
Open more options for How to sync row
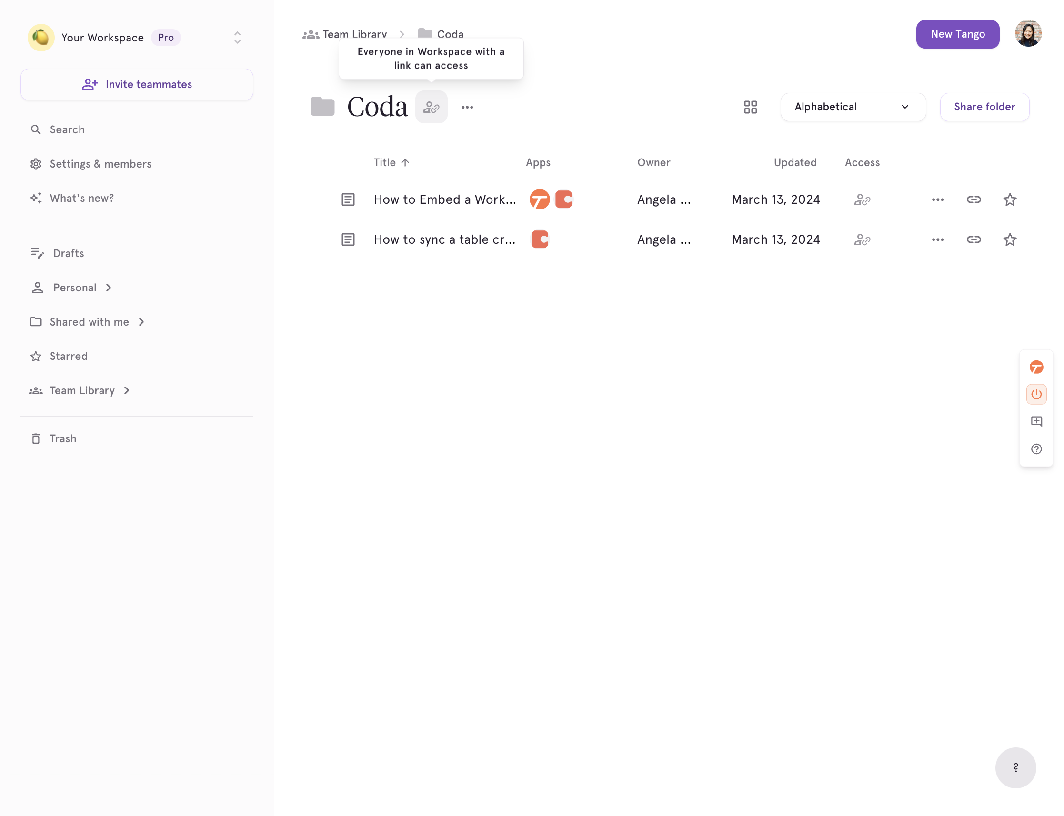point(937,239)
